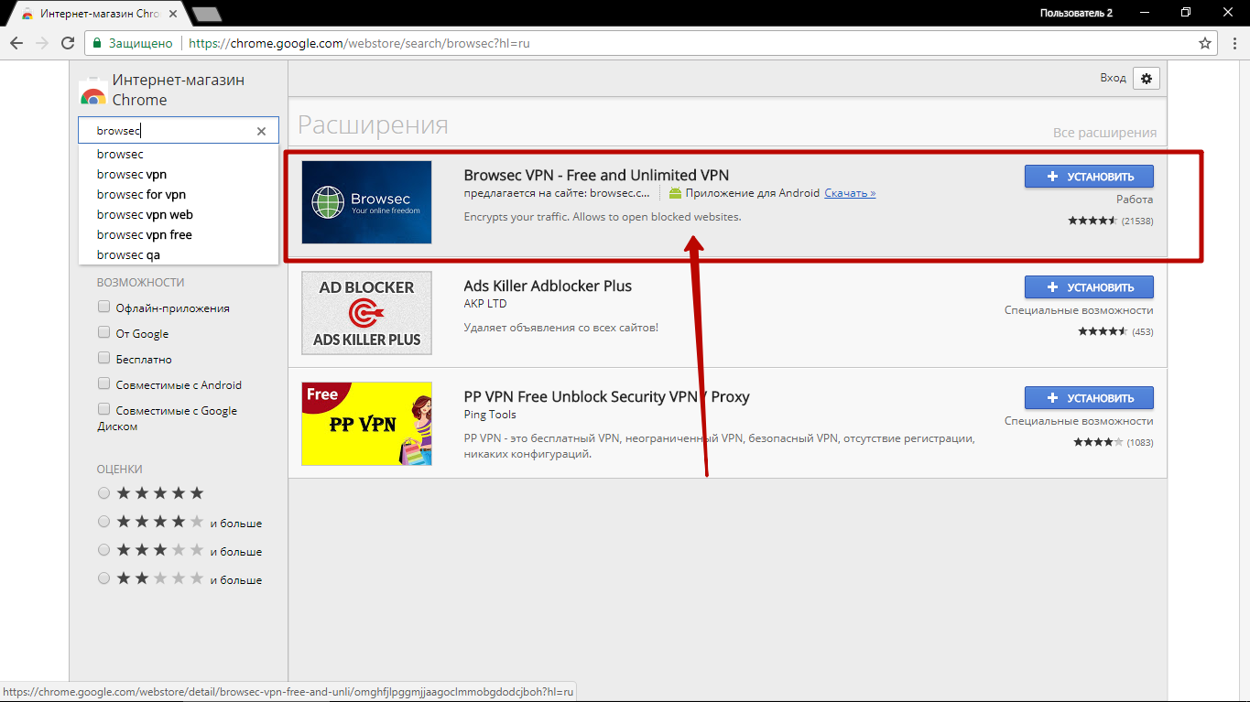The width and height of the screenshot is (1250, 702).
Task: Choose suggestion browsec vpn
Action: (x=179, y=174)
